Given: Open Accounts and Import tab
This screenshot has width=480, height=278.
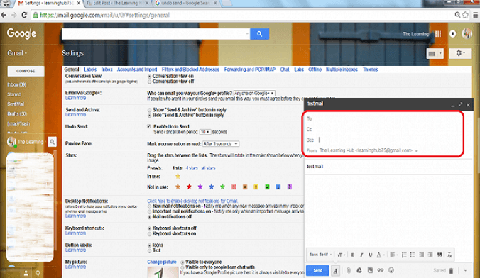Looking at the screenshot, I should [137, 69].
